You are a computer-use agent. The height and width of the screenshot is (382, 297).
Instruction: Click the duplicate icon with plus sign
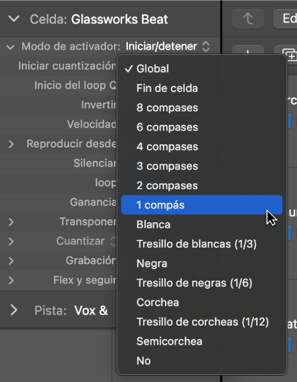[290, 54]
